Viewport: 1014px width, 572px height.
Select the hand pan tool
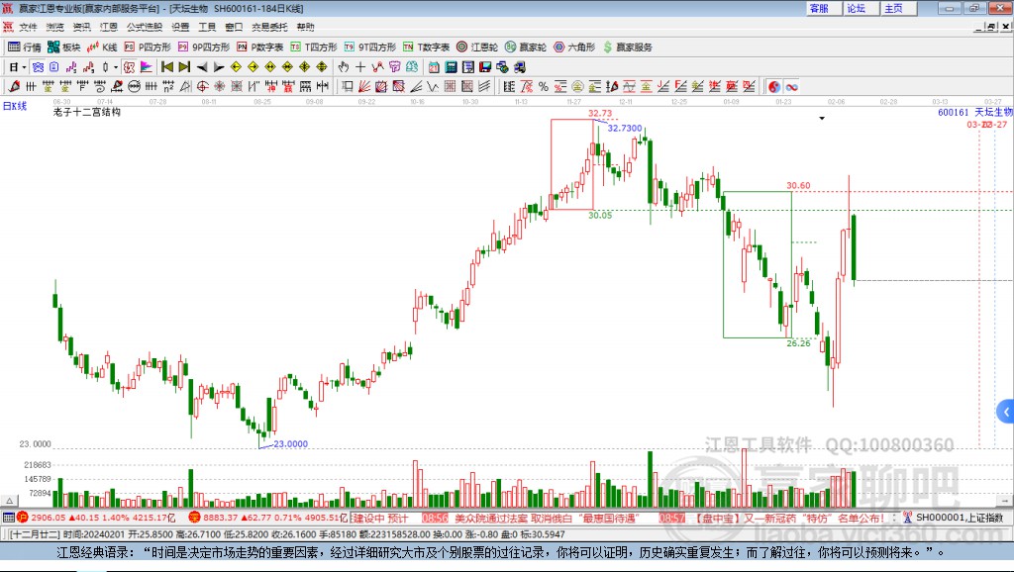click(x=344, y=67)
